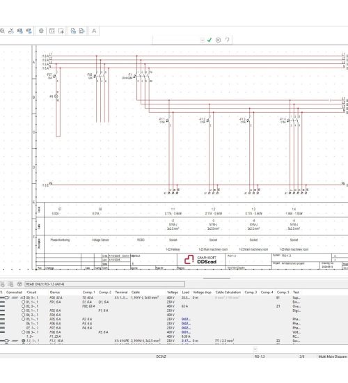This screenshot has height=383, width=348.
Task: Click the table layout toolbar icon
Action: pyautogui.click(x=52, y=31)
